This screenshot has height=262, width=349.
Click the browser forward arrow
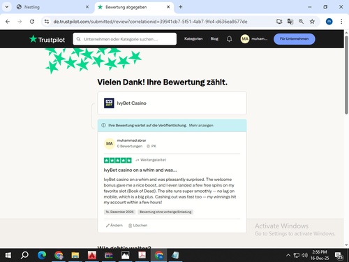(20, 22)
